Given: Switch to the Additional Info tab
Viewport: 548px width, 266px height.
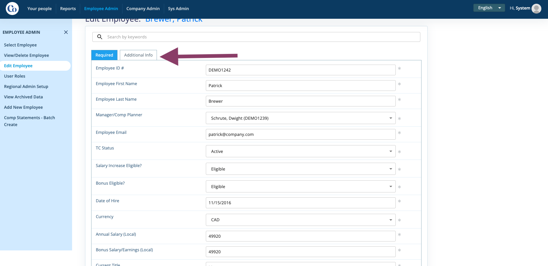Looking at the screenshot, I should click(x=138, y=55).
